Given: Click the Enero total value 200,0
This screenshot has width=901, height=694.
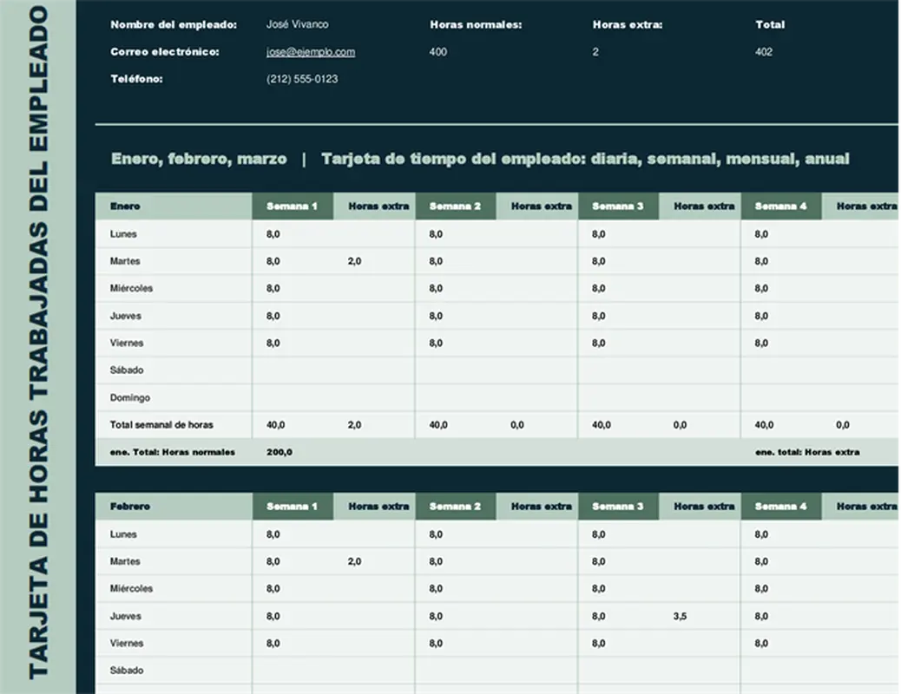Looking at the screenshot, I should 280,452.
